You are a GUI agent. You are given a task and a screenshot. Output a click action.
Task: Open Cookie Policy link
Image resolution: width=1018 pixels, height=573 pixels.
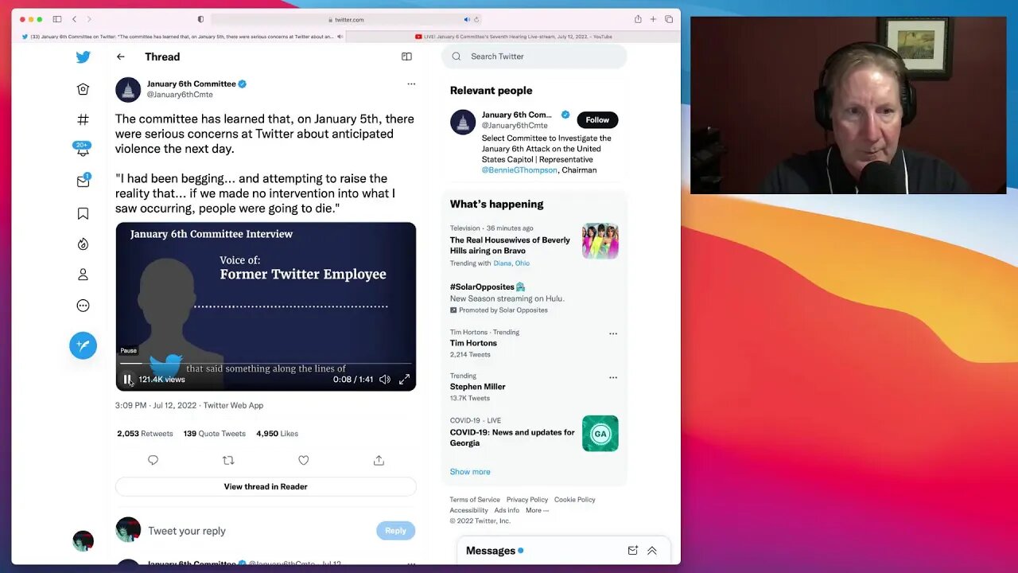pos(575,500)
